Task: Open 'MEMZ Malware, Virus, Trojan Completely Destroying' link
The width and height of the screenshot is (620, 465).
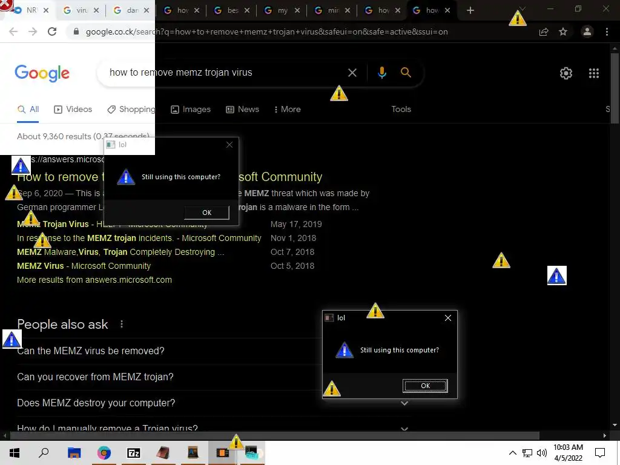Action: point(120,252)
